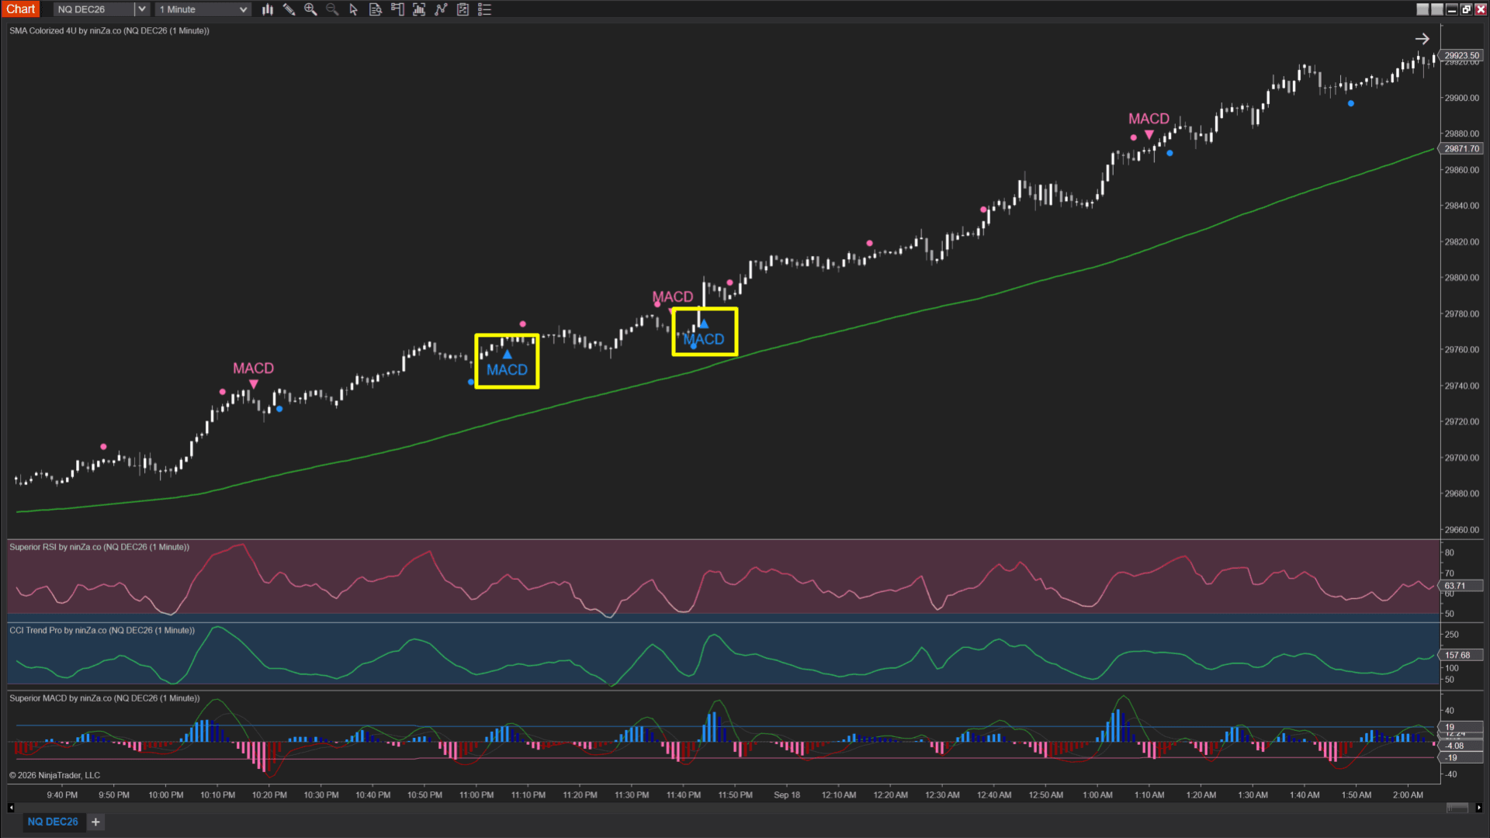Viewport: 1490px width, 838px height.
Task: Restore down the chart window
Action: [1466, 9]
